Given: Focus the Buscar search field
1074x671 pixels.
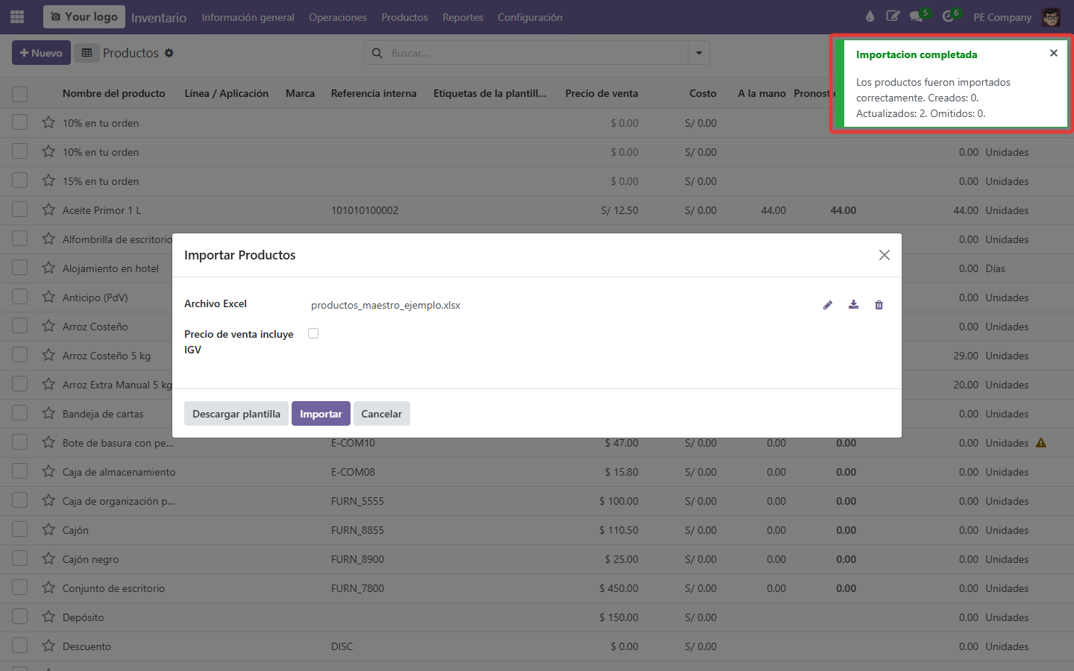Looking at the screenshot, I should point(537,53).
